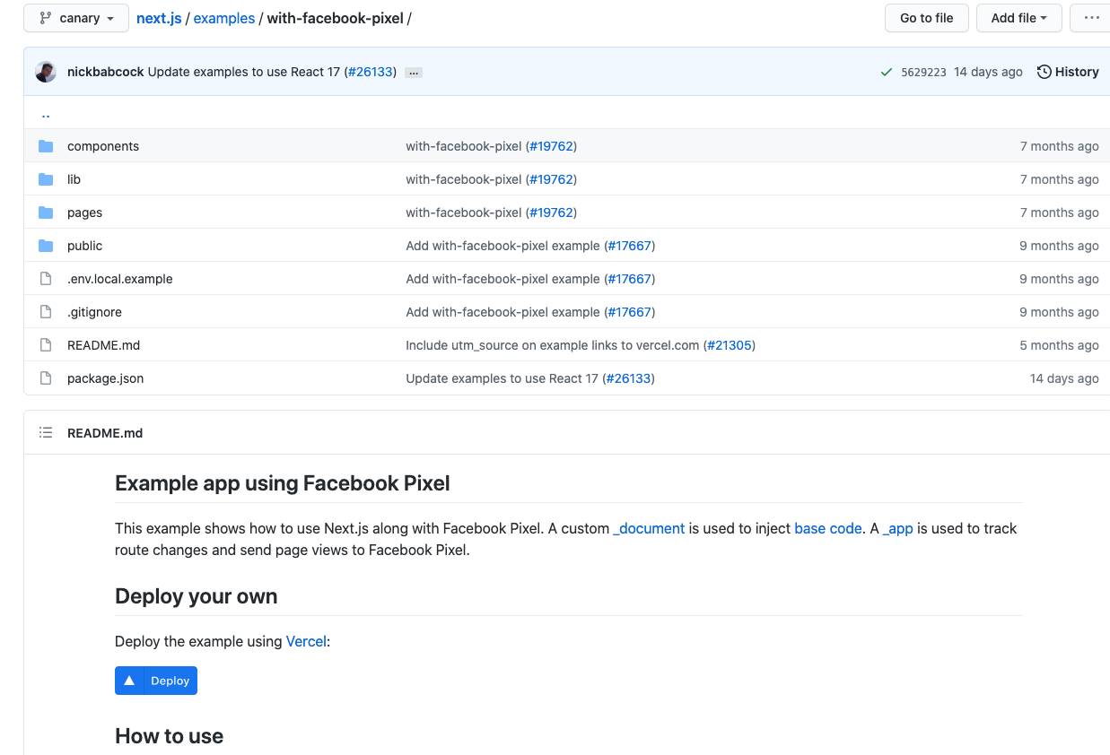1110x755 pixels.
Task: Open the lib folder
Action: (x=74, y=179)
